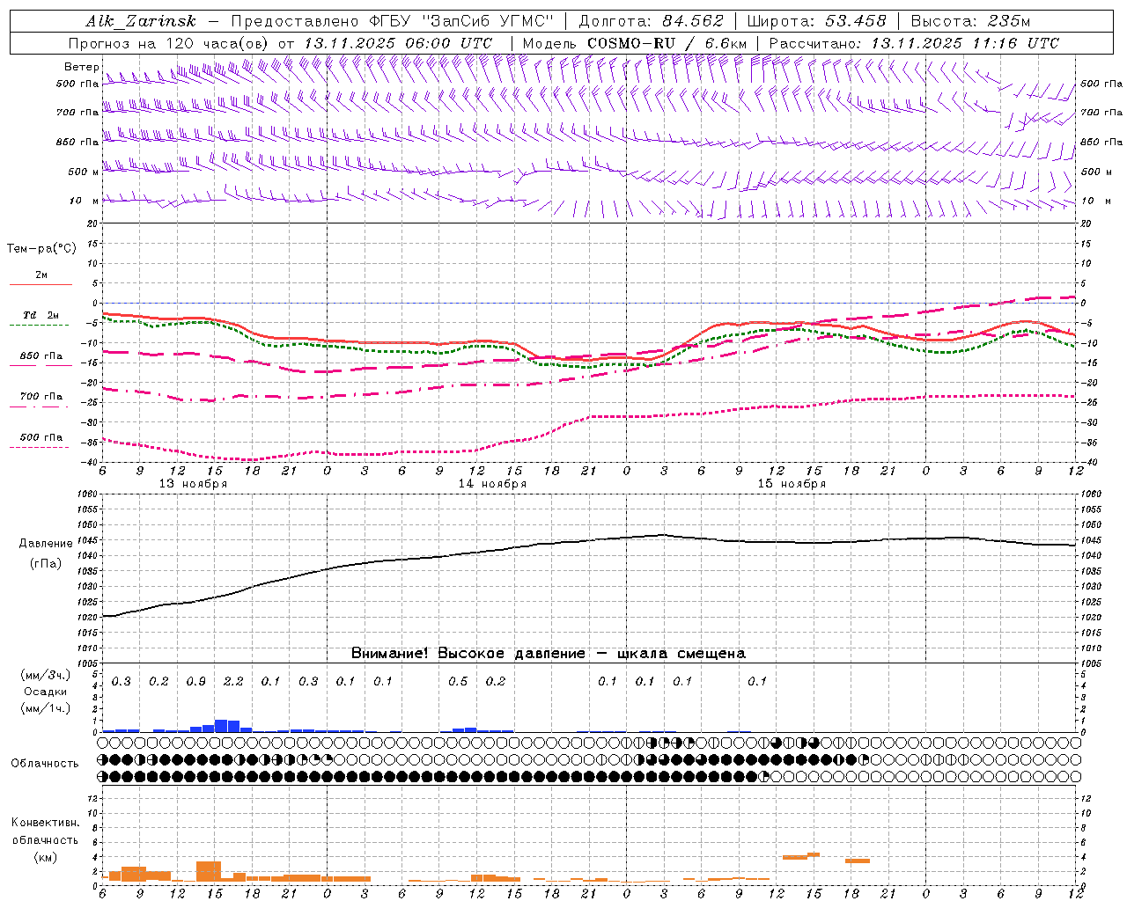1127x901 pixels.
Task: Select the Осадки precipitation label
Action: [45, 692]
